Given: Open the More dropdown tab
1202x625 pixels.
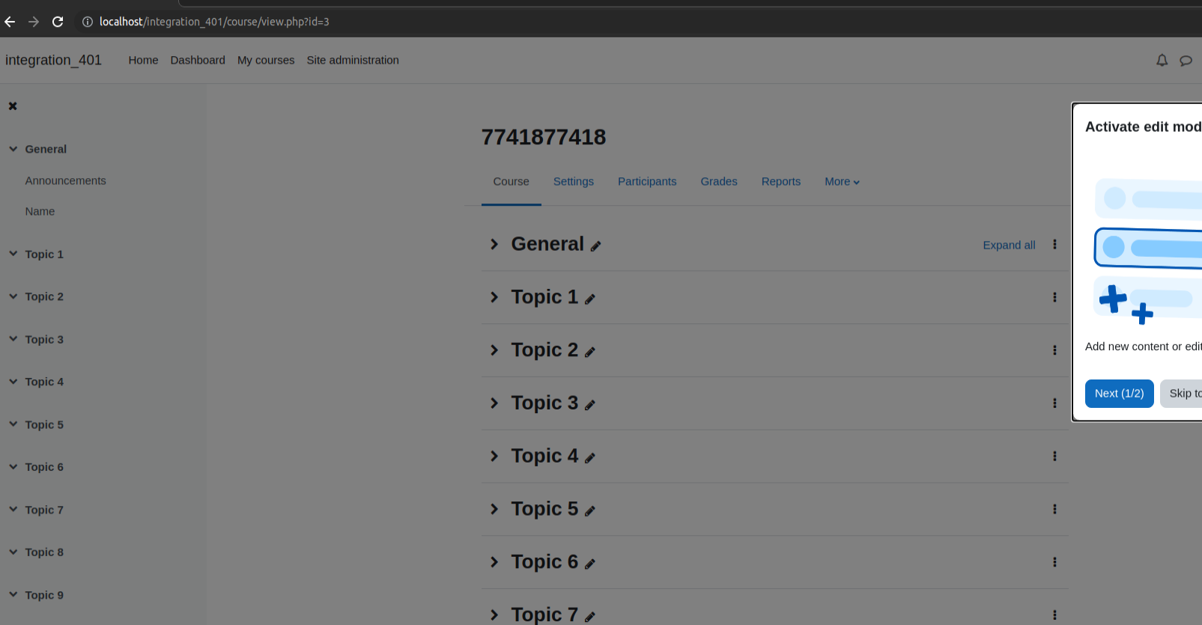Looking at the screenshot, I should point(842,182).
